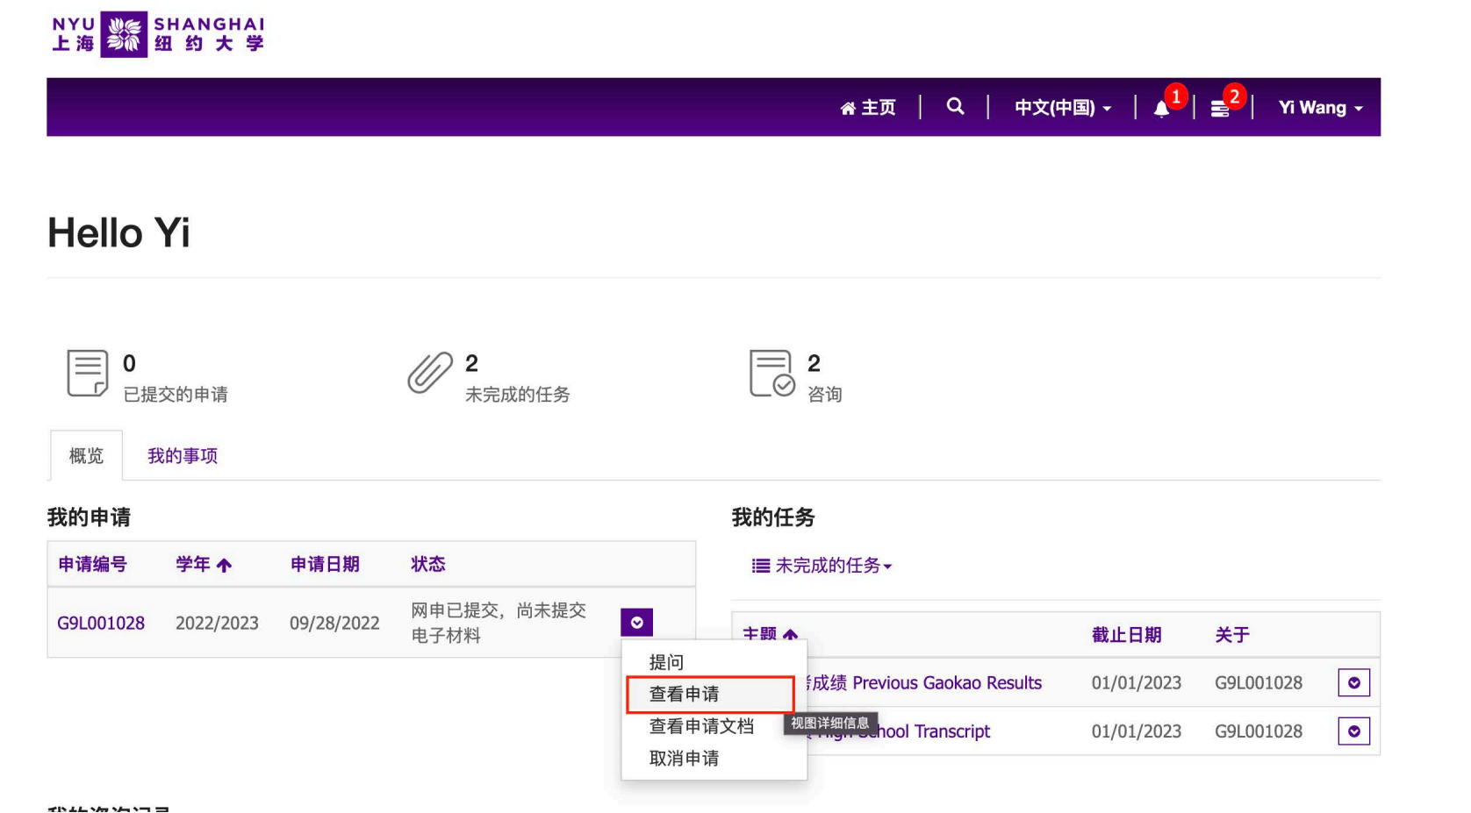This screenshot has height=813, width=1471.
Task: Expand the chevron next to Previous Gaokao Results
Action: coord(1353,682)
